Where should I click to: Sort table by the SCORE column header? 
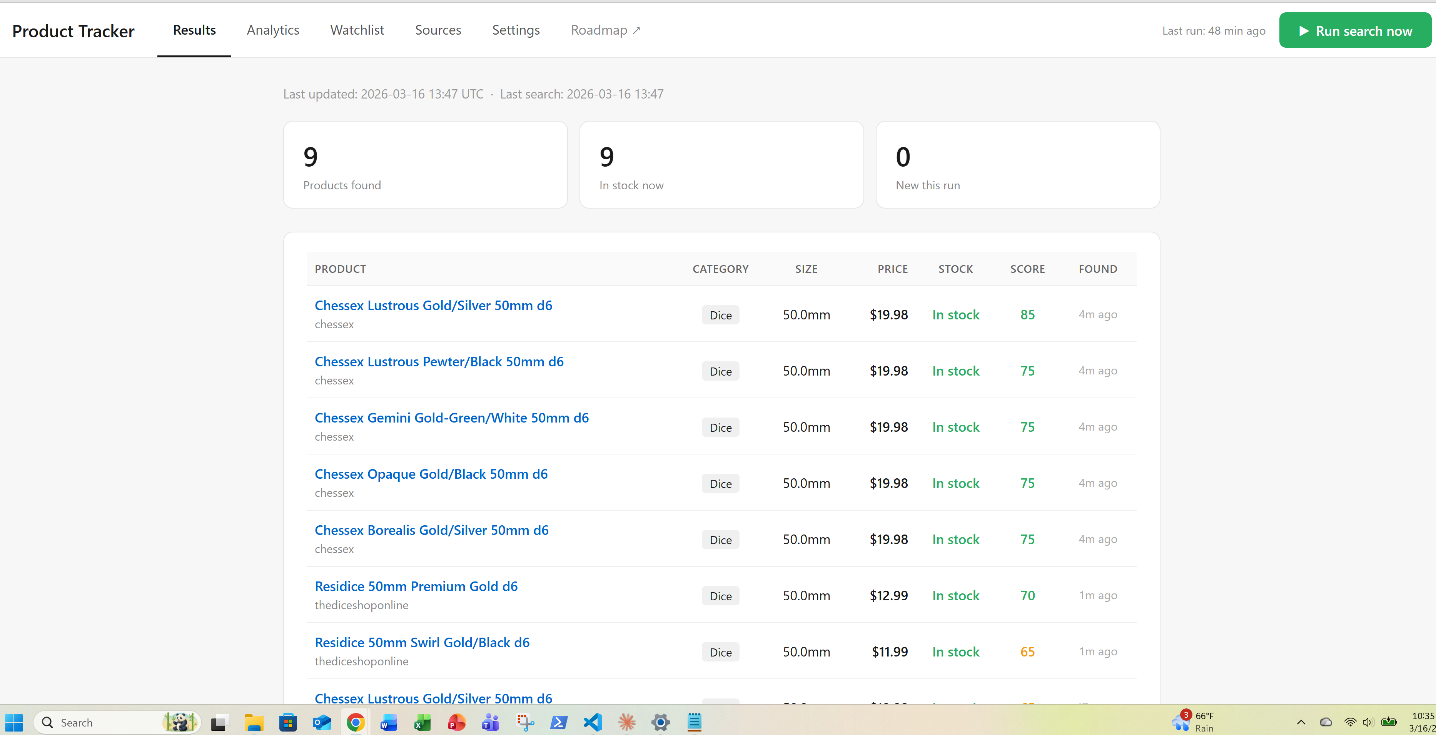point(1027,269)
